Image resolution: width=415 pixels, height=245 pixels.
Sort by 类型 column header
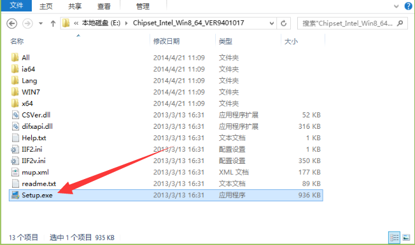[225, 41]
